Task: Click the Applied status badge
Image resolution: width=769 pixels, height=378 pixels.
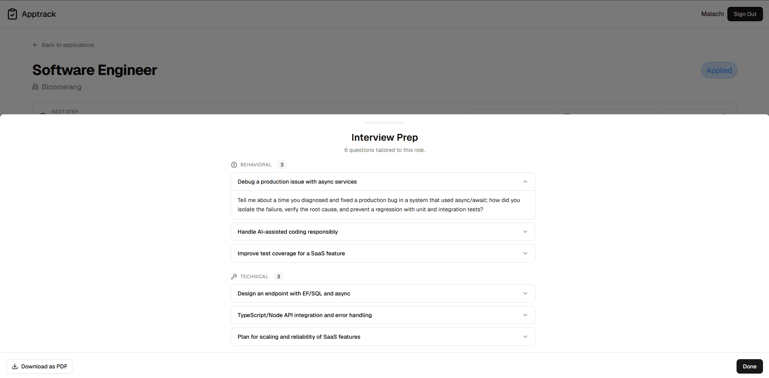Action: (719, 70)
